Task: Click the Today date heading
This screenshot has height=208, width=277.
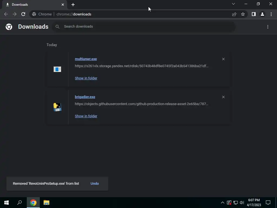Action: coord(52,45)
